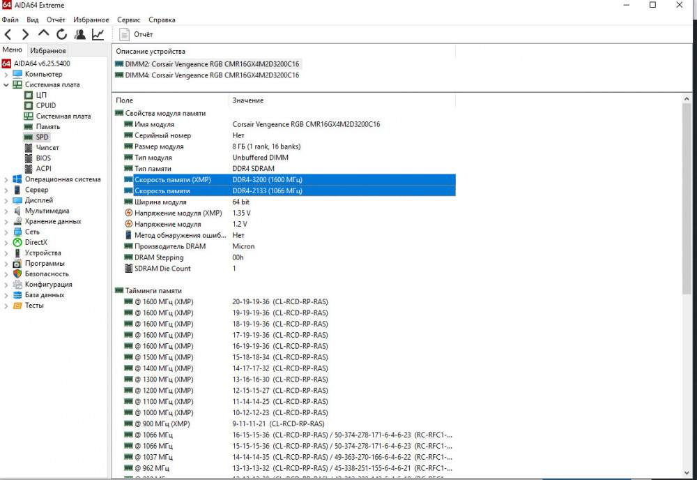Click the Тесты tree icon

coord(17,306)
